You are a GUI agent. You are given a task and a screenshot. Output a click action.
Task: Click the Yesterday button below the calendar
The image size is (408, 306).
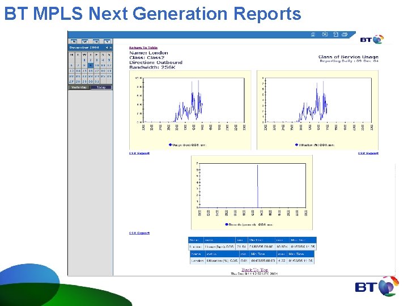[x=79, y=87]
